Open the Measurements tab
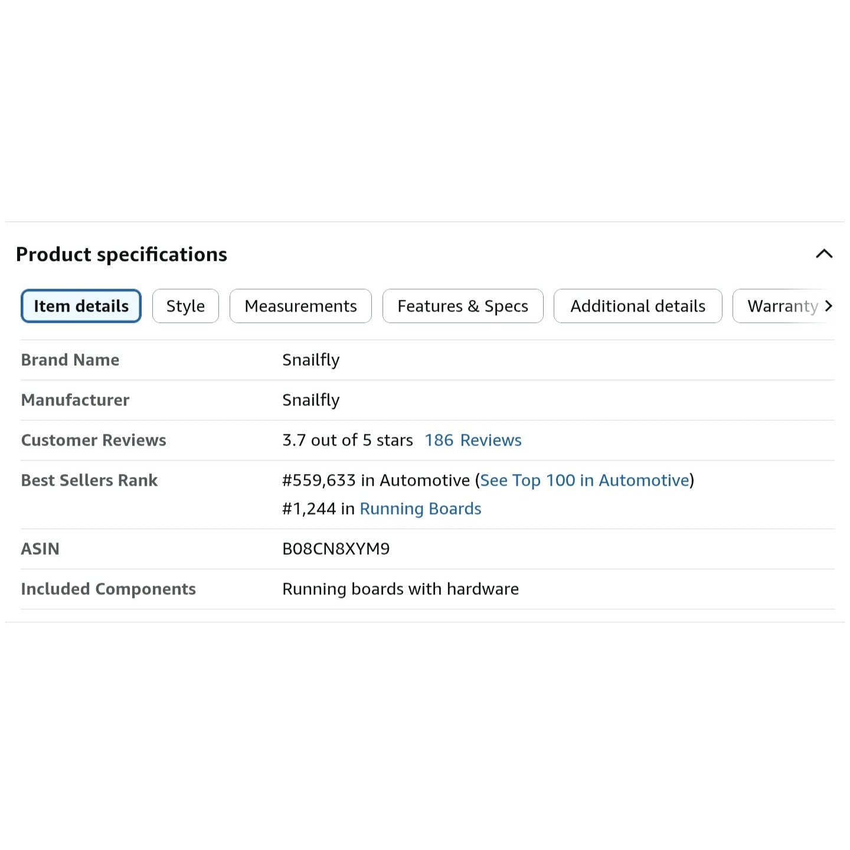 300,306
